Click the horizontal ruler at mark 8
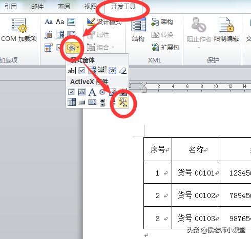Image resolution: width=251 pixels, height=239 pixels. (x=202, y=86)
